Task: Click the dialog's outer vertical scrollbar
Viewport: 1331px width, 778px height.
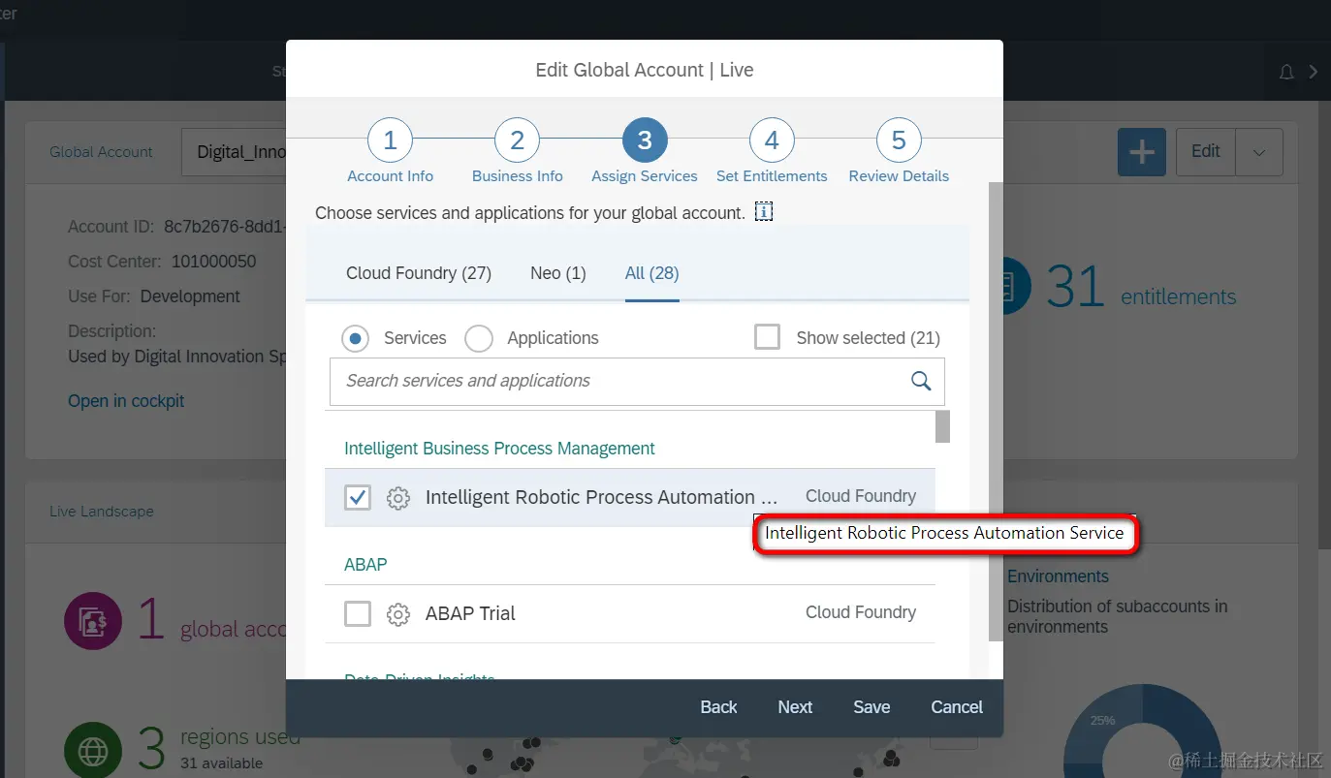Action: pyautogui.click(x=997, y=411)
